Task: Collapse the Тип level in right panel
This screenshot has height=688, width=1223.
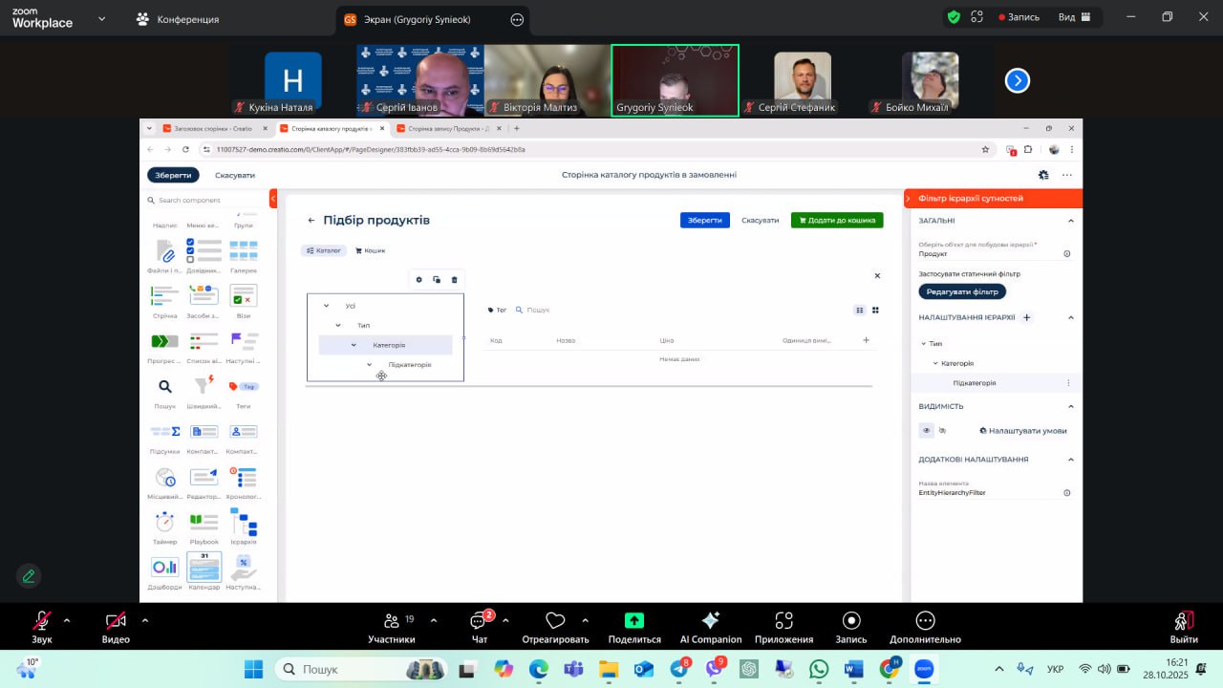Action: (x=923, y=343)
